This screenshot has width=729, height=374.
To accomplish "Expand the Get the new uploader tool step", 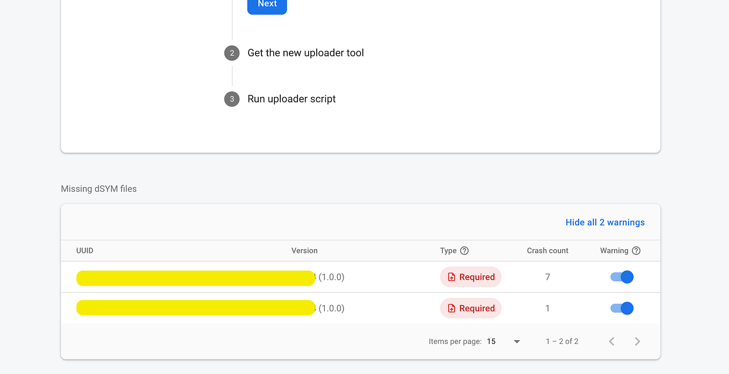I will click(305, 53).
